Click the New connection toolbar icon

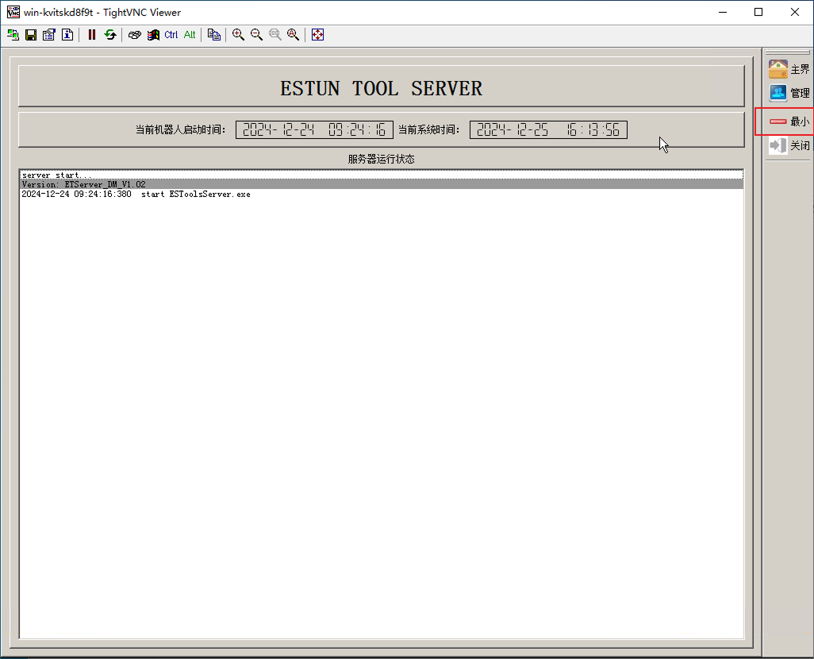[x=13, y=35]
